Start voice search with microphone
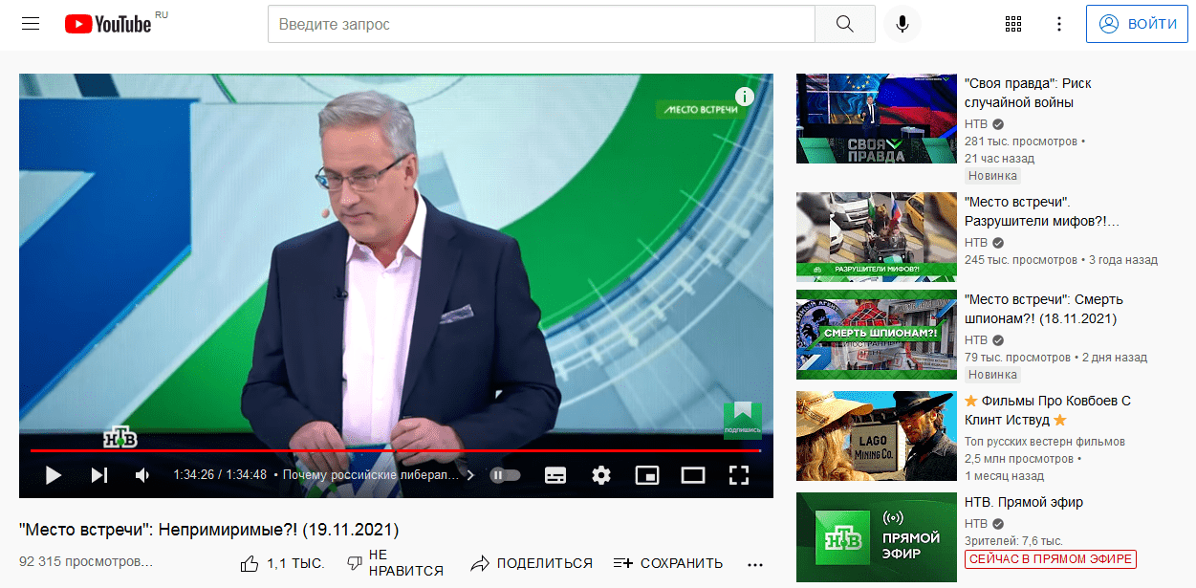The width and height of the screenshot is (1196, 588). pos(902,24)
